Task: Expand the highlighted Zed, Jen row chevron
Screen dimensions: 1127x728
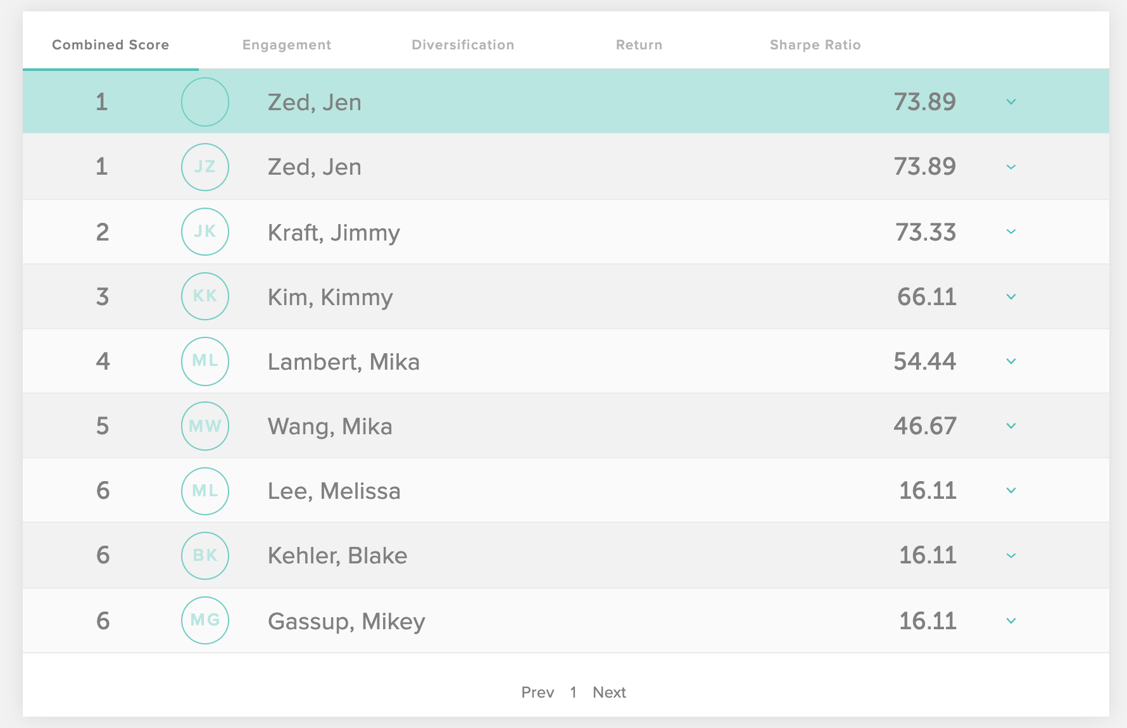Action: click(x=1011, y=102)
